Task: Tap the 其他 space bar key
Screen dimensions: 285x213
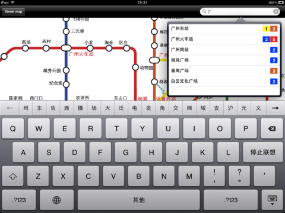Action: 139,200
